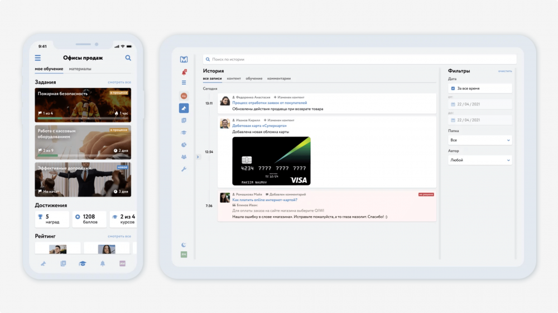Screen dimensions: 558x313
Task: Click the 'Поиск по истории' search field
Action: click(359, 60)
